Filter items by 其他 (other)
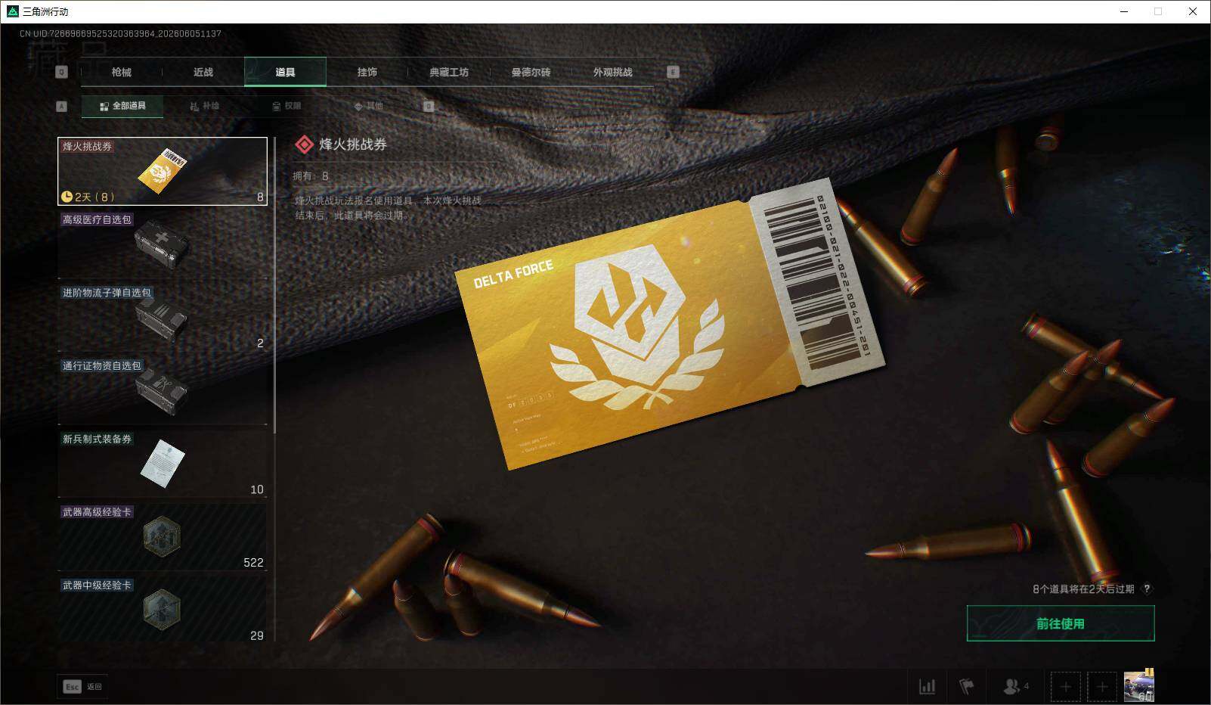The image size is (1211, 705). (x=368, y=106)
